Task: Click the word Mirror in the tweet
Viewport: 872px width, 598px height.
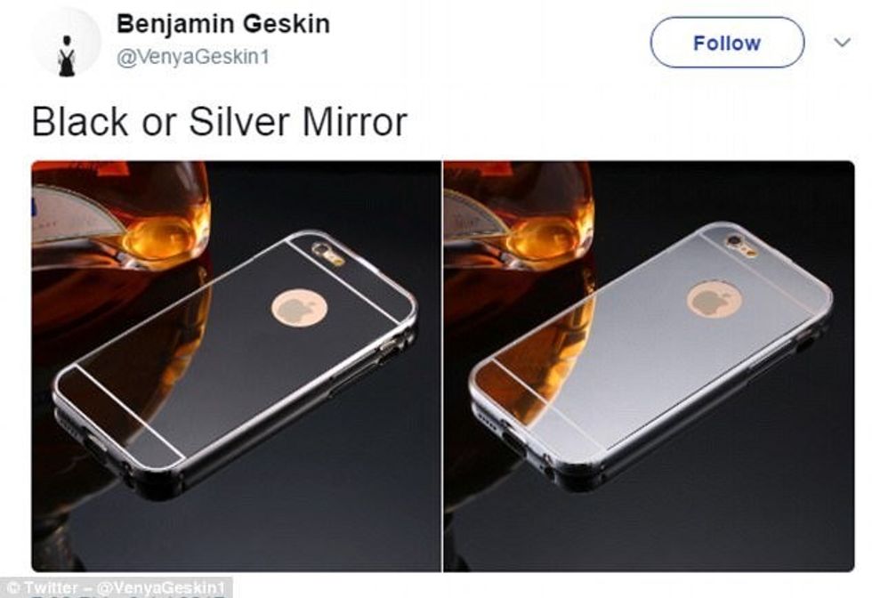Action: click(x=355, y=122)
